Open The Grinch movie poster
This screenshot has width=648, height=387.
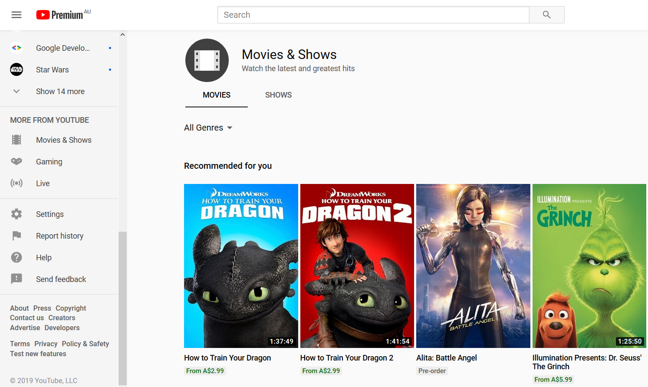coord(589,266)
